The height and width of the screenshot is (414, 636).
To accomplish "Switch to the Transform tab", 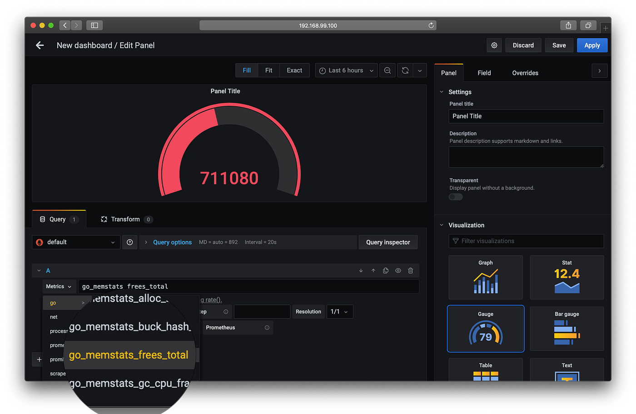I will point(126,219).
